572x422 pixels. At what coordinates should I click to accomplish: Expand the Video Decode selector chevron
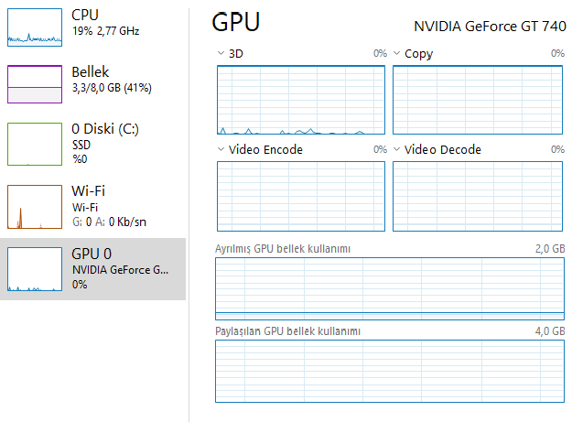click(x=397, y=149)
